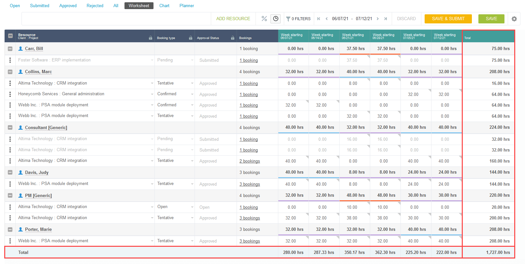The width and height of the screenshot is (525, 264).
Task: Edit 38.00 cell for PM Altima week 06/21/21
Action: point(355,218)
